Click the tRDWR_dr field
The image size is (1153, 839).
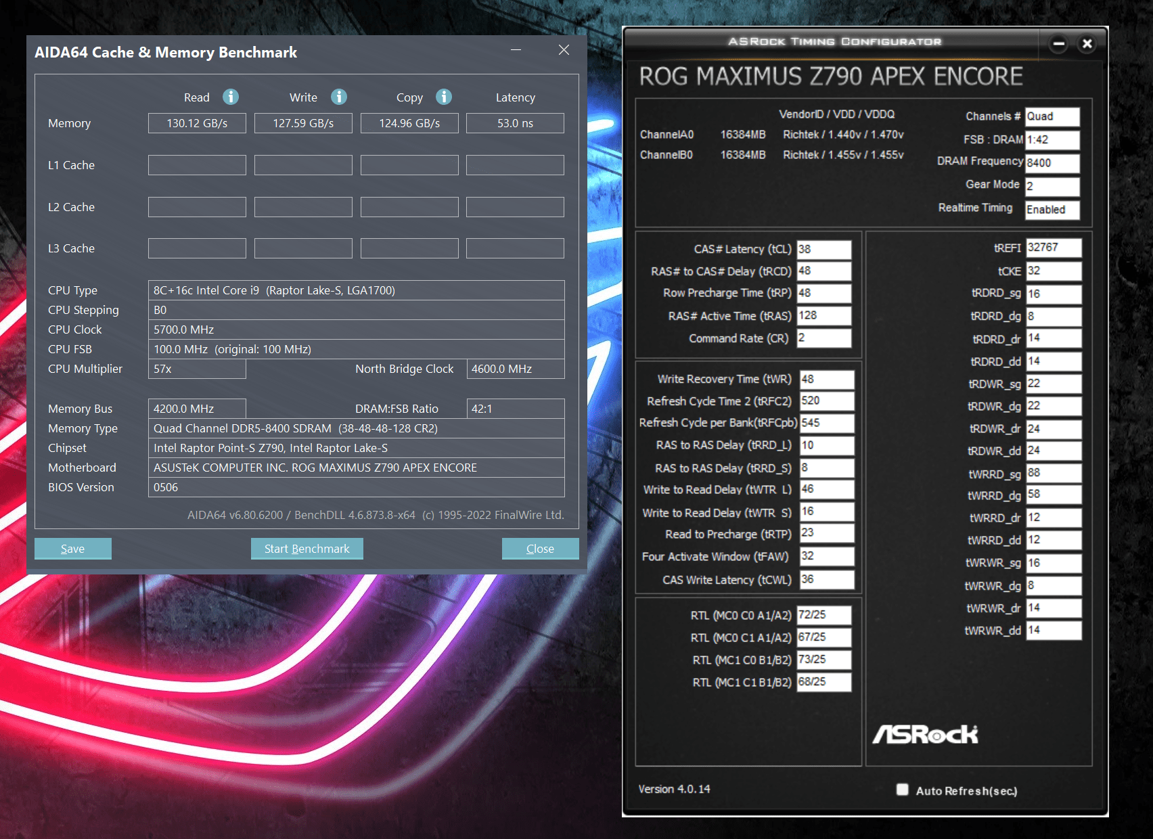click(x=1054, y=428)
